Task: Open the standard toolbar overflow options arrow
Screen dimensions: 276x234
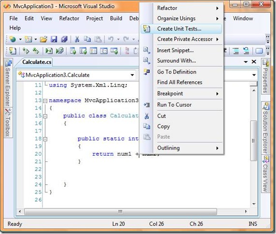Action: click(268, 39)
